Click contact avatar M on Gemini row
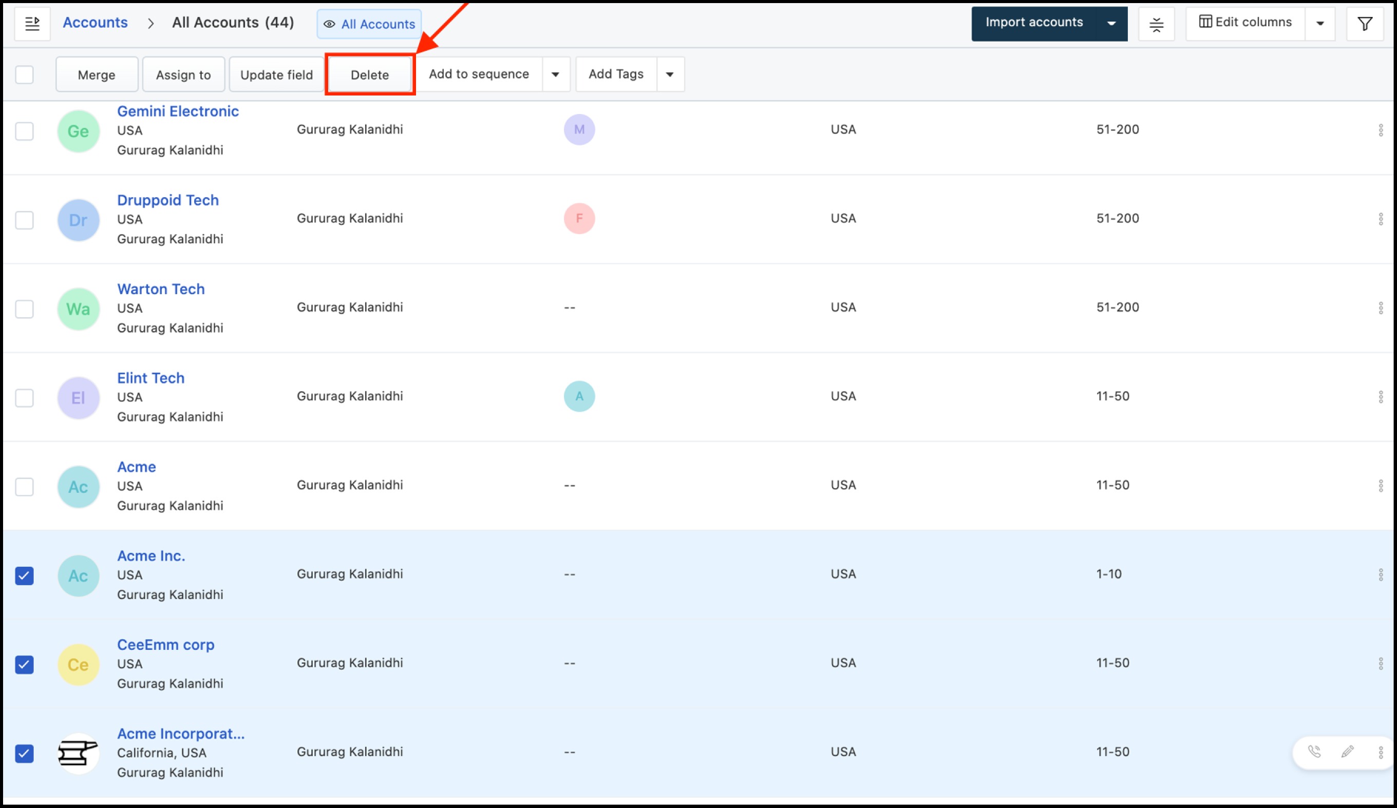This screenshot has height=808, width=1397. (579, 130)
